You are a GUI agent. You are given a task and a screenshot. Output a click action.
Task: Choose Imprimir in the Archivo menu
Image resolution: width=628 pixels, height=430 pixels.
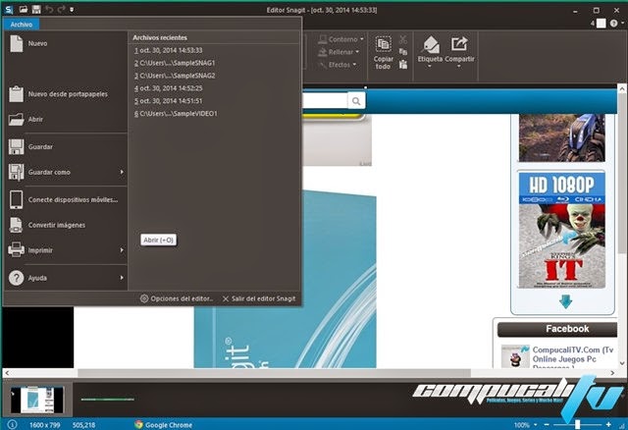66,250
